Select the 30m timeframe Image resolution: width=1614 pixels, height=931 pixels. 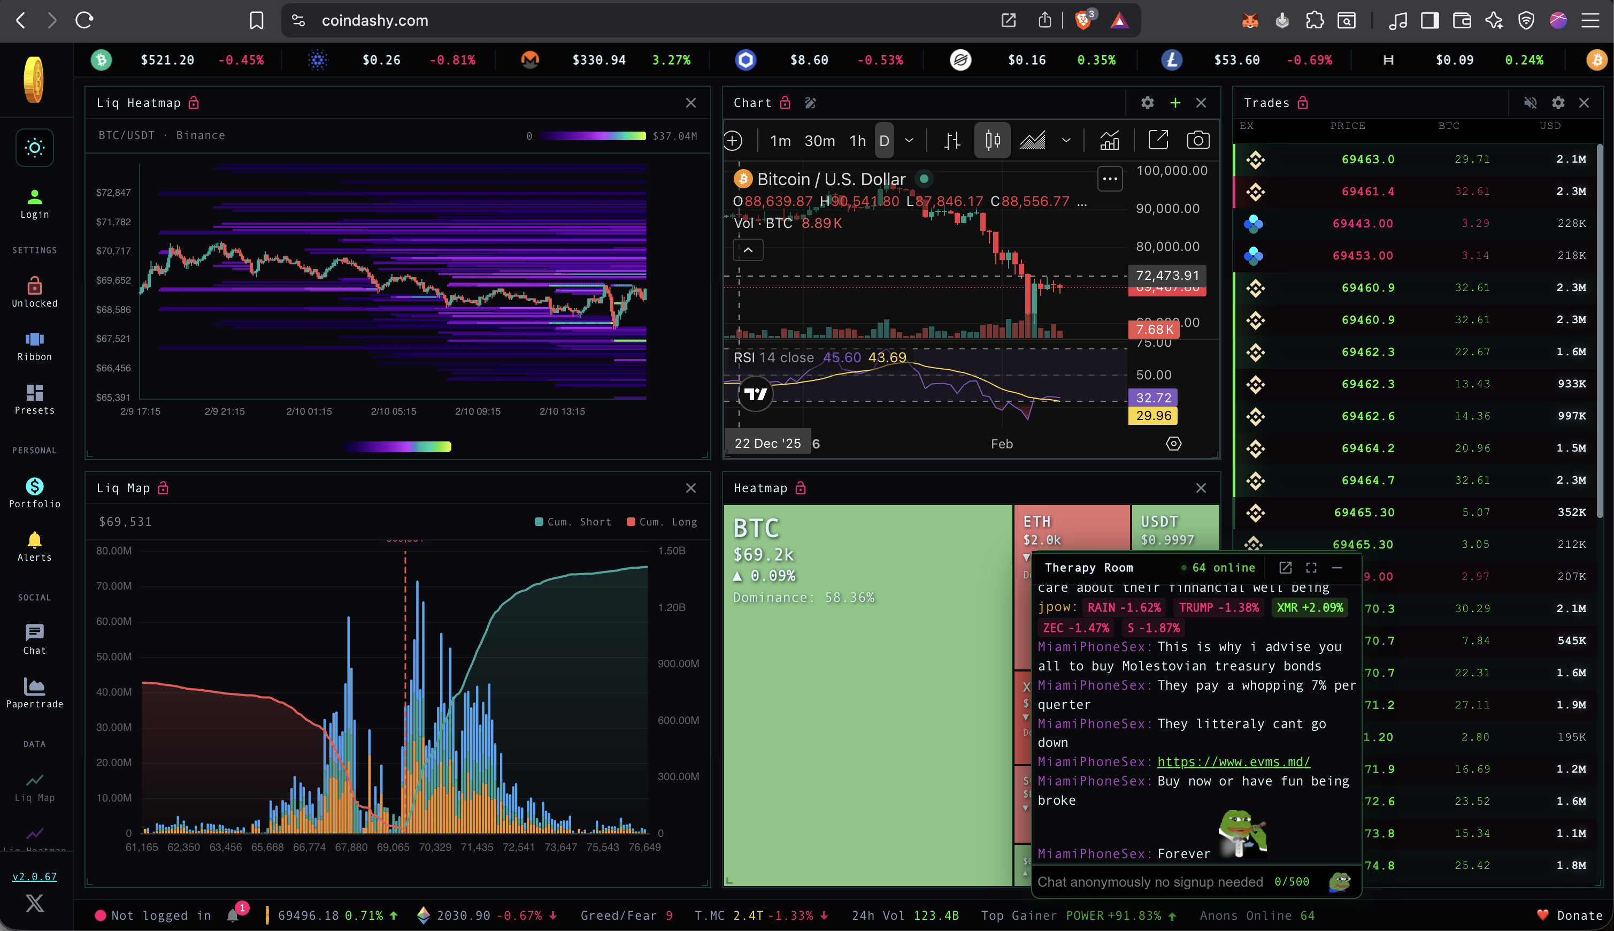[819, 140]
